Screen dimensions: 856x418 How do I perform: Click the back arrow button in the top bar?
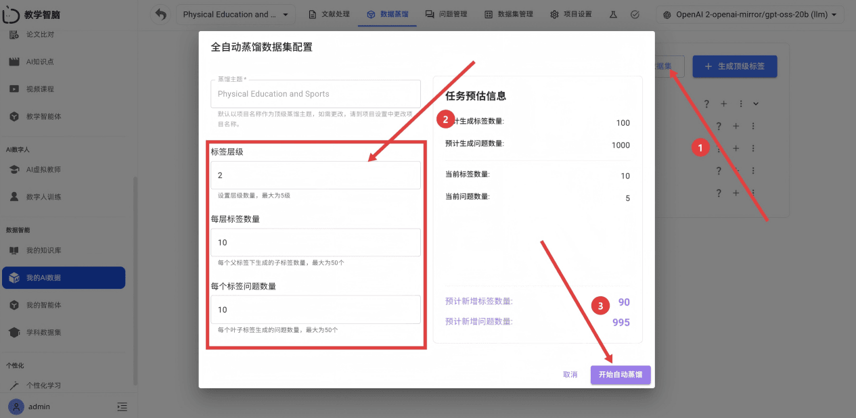pos(160,14)
